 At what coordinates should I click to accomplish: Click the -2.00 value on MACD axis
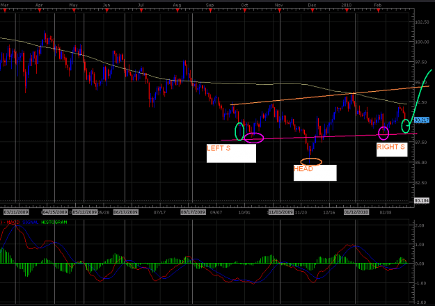coord(420,302)
